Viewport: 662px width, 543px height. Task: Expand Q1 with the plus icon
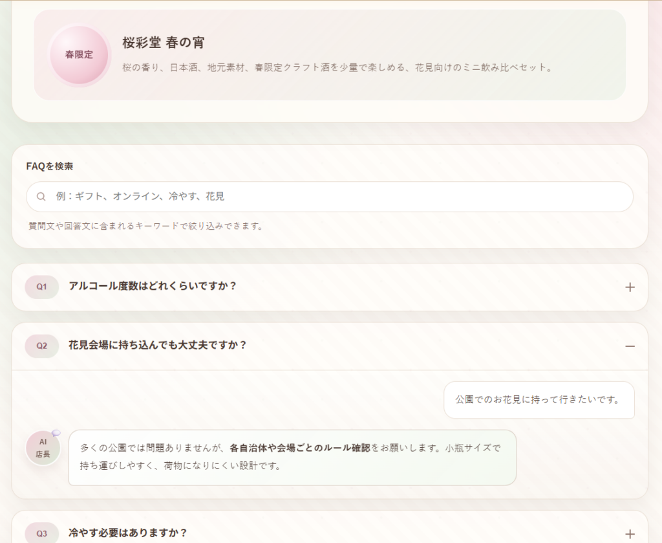[x=630, y=287]
